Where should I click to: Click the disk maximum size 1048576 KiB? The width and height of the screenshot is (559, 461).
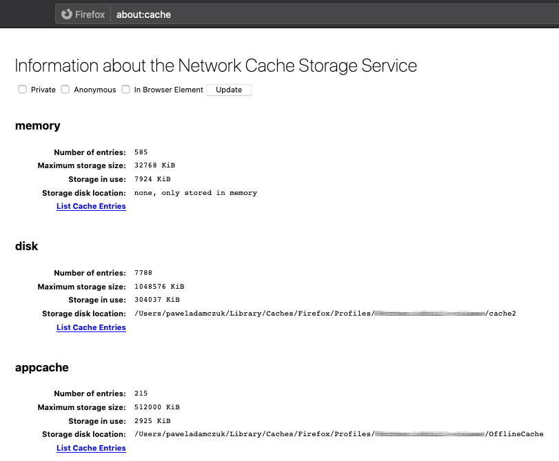click(x=159, y=286)
